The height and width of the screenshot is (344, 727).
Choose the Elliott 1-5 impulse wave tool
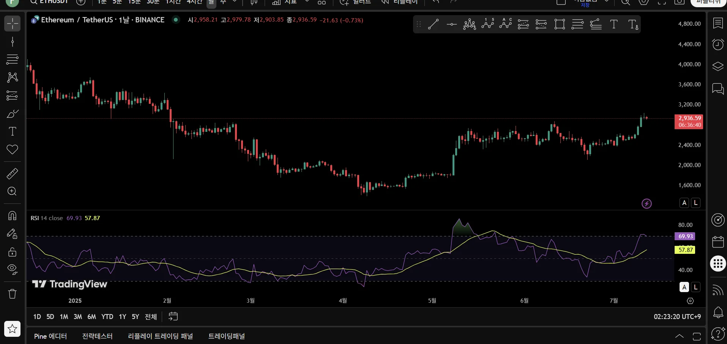tap(488, 24)
